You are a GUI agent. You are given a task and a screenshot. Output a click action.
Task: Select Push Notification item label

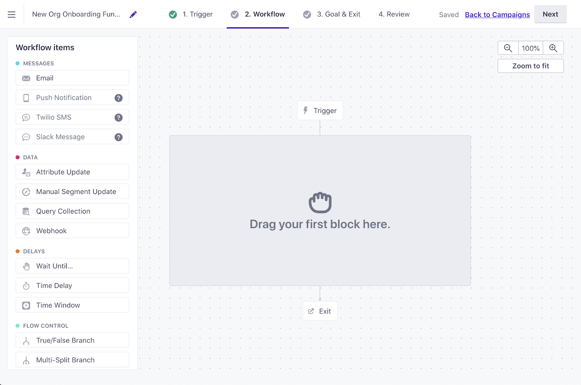(64, 98)
